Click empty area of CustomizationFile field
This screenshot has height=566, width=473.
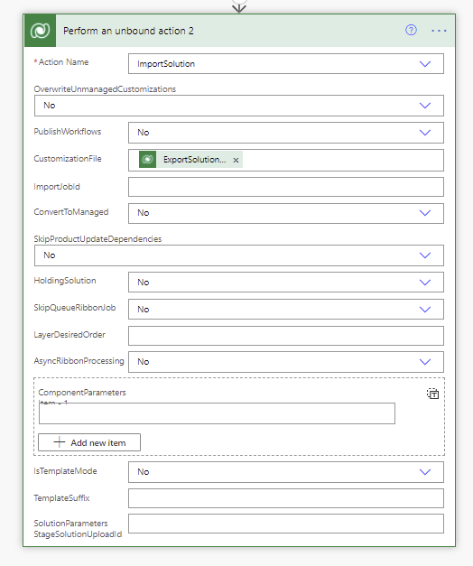(343, 160)
